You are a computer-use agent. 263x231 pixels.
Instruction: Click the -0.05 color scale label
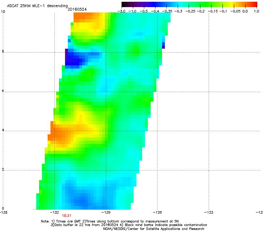236,11
